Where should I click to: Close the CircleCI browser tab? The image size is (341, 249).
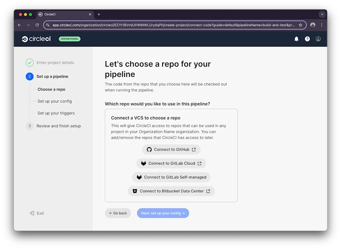point(90,14)
